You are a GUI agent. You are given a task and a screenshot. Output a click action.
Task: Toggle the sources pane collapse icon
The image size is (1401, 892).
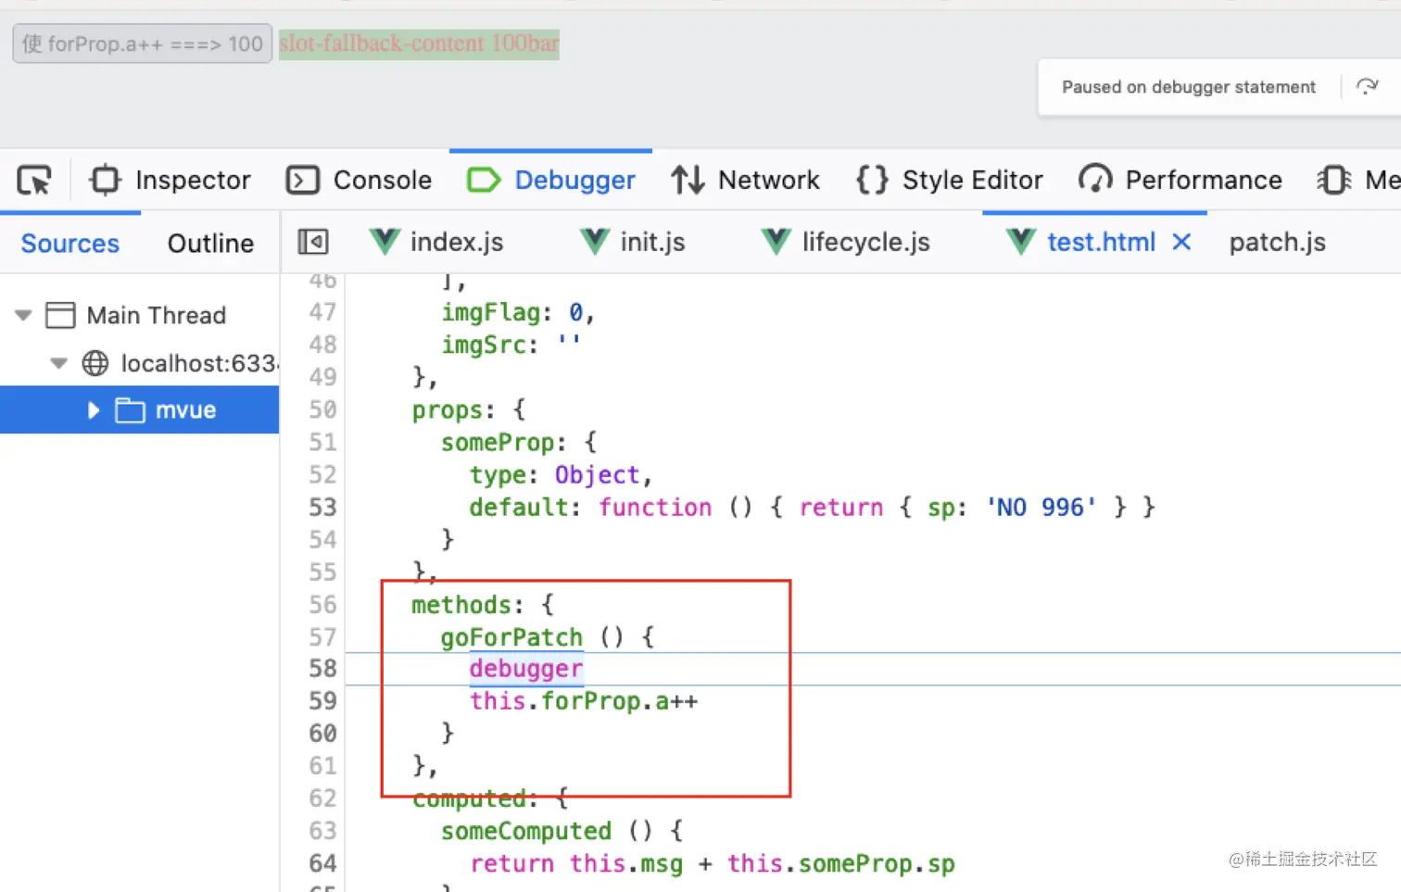coord(313,243)
